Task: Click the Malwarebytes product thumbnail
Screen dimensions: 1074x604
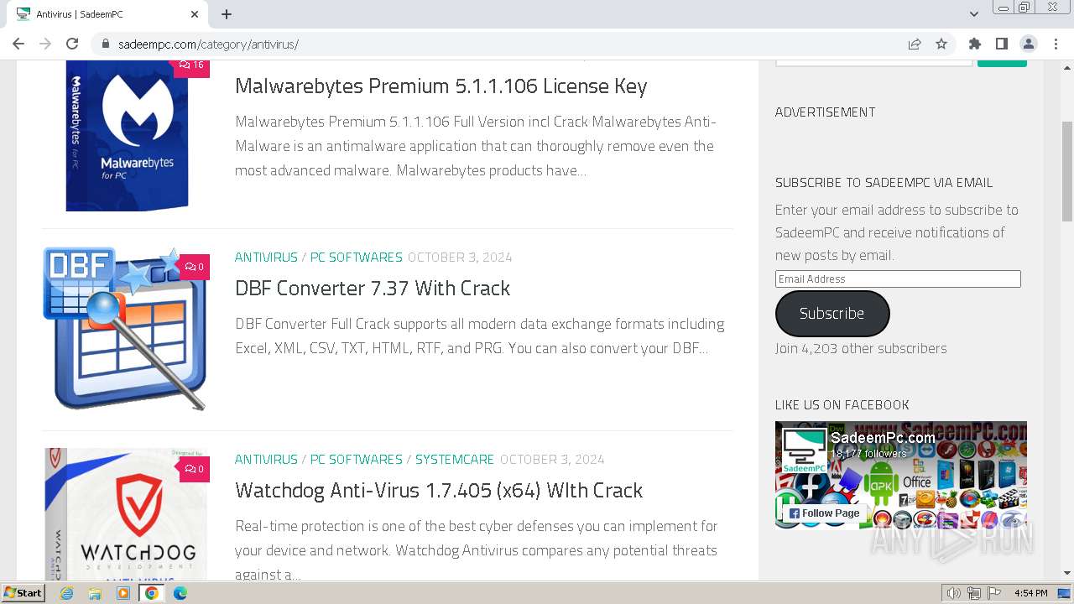Action: [x=127, y=134]
